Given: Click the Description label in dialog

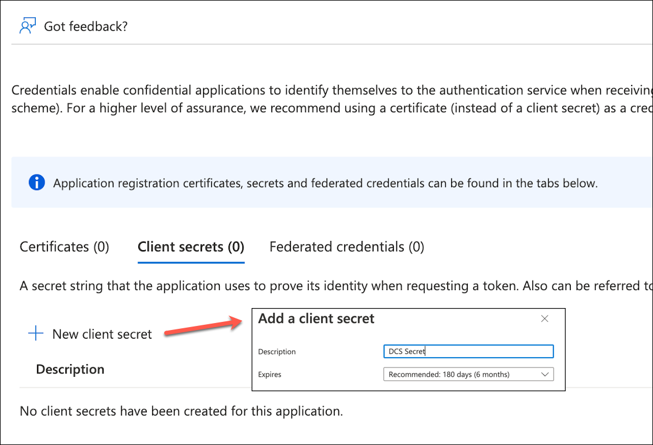Looking at the screenshot, I should [277, 351].
